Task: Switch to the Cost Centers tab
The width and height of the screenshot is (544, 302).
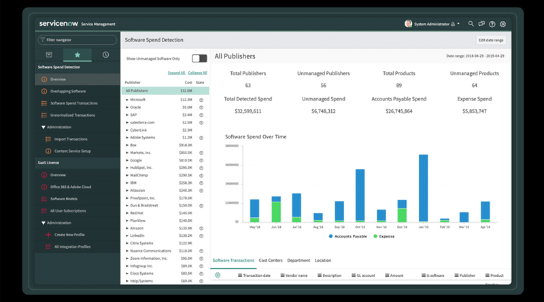Action: [x=271, y=261]
